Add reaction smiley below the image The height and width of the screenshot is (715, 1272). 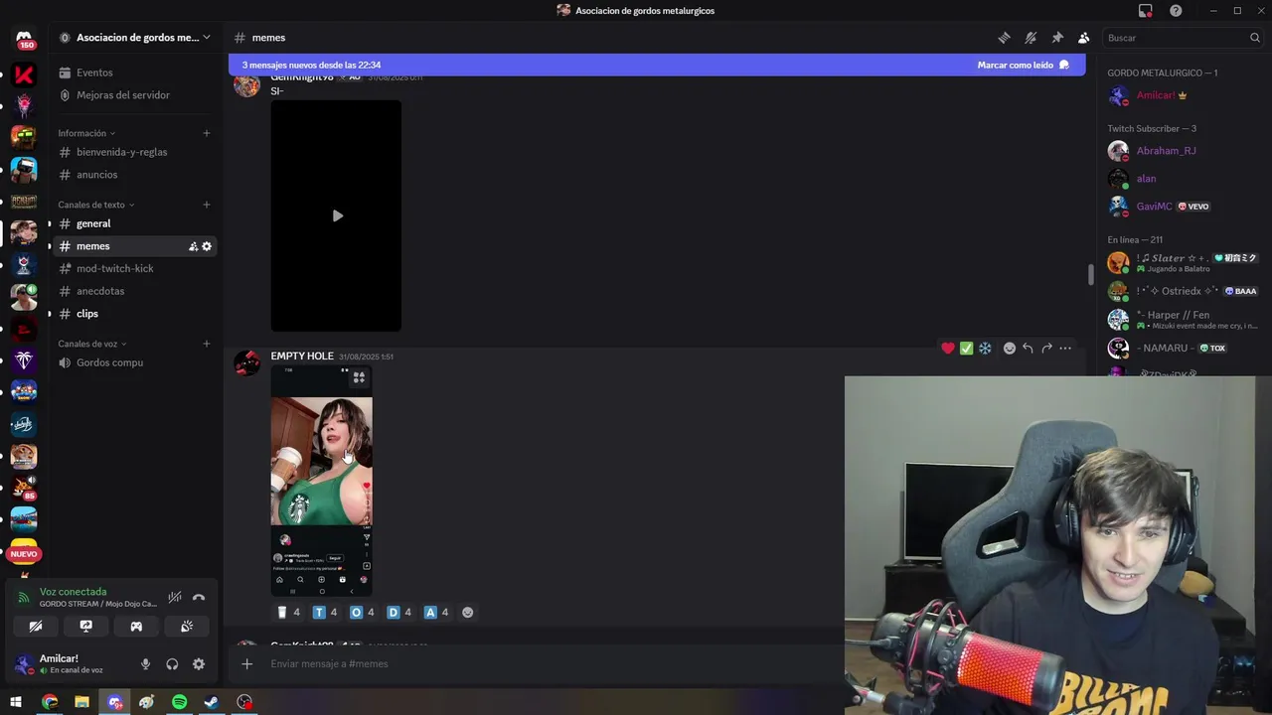[468, 613]
